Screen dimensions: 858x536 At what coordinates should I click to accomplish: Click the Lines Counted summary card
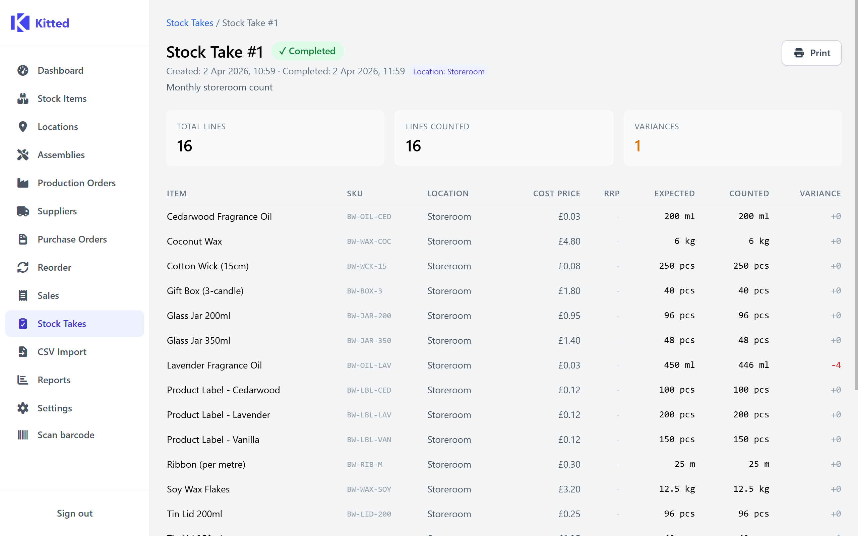(x=504, y=138)
